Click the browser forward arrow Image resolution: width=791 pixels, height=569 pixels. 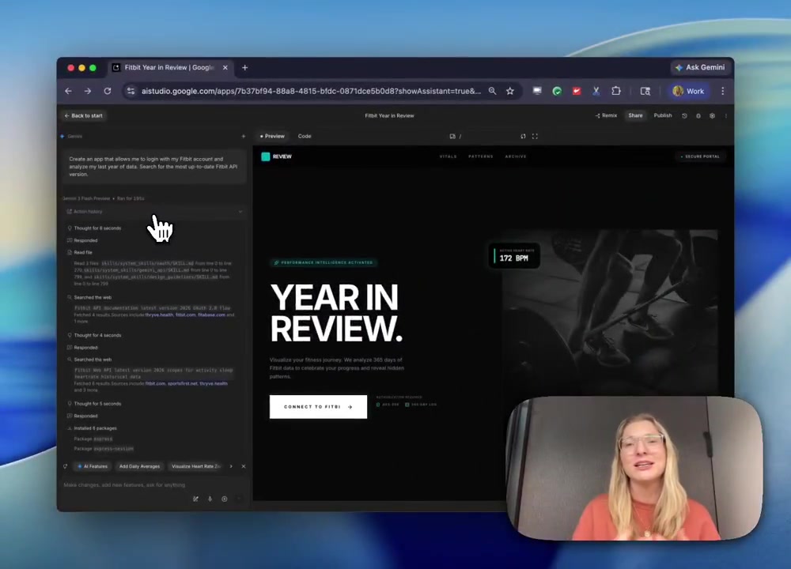click(x=88, y=91)
